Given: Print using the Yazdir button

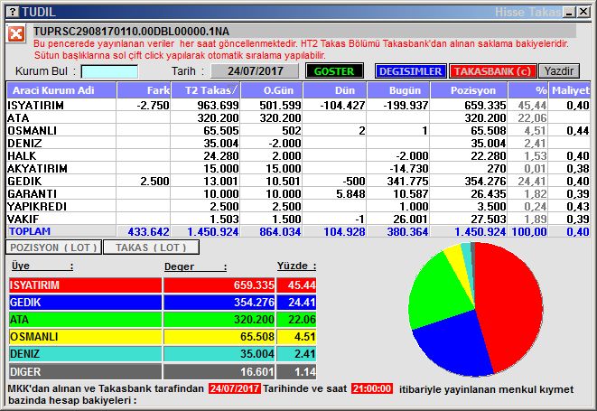Looking at the screenshot, I should pos(558,71).
